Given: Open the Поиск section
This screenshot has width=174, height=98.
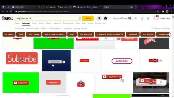Looking at the screenshot, I should click(17, 23).
